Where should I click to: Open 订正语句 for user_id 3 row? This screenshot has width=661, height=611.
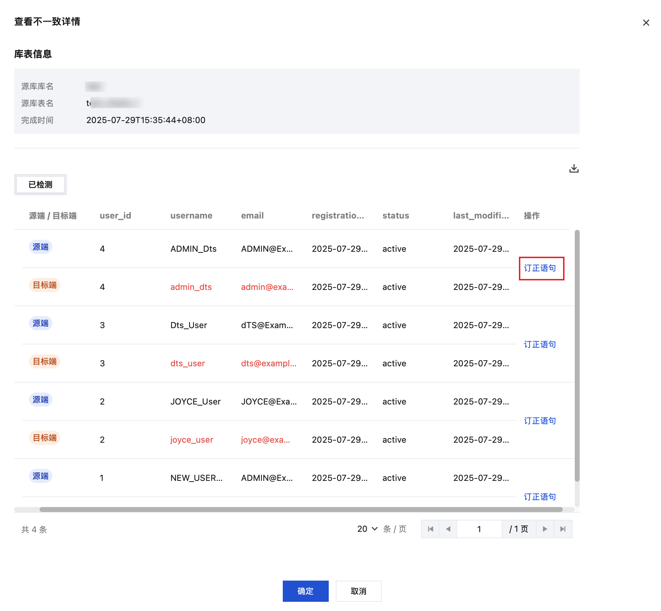click(x=540, y=345)
